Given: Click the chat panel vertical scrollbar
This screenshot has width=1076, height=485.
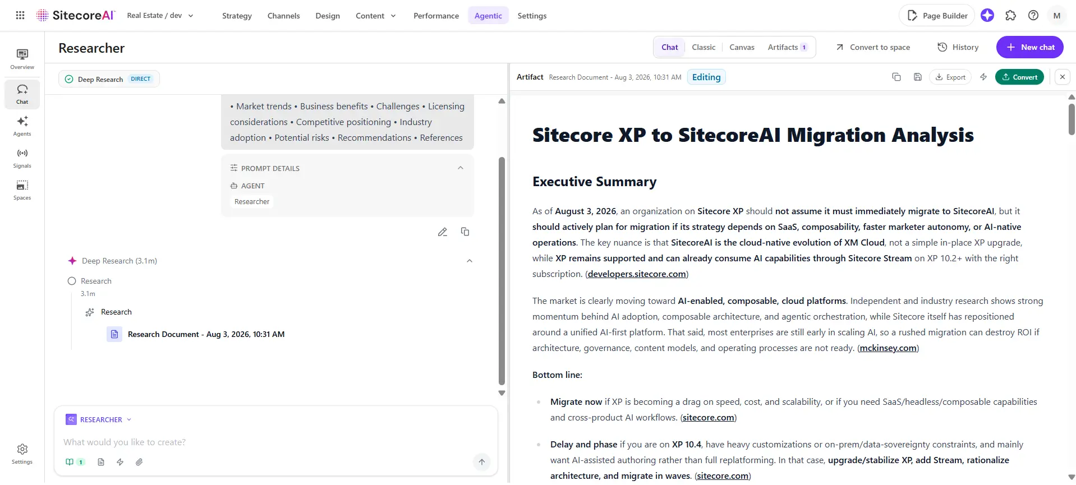Looking at the screenshot, I should click(502, 271).
